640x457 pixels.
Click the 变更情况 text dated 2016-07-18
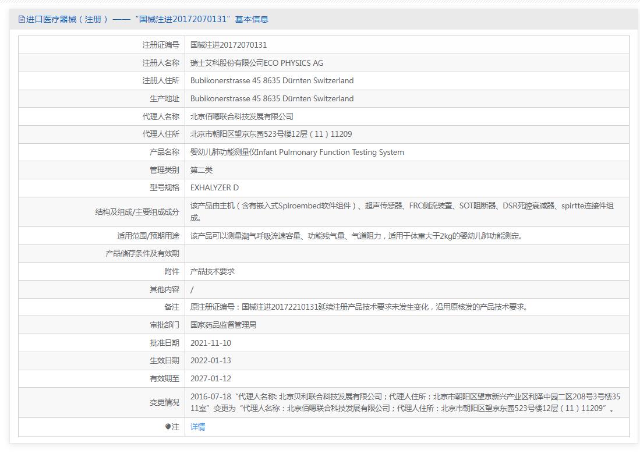point(405,402)
